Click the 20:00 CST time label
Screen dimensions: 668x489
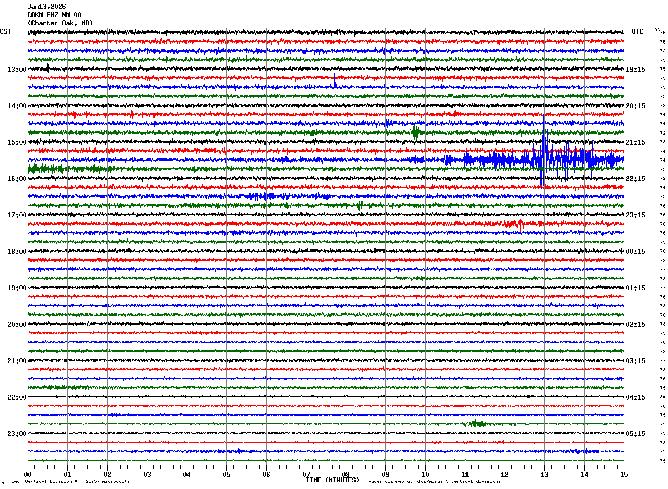click(17, 325)
